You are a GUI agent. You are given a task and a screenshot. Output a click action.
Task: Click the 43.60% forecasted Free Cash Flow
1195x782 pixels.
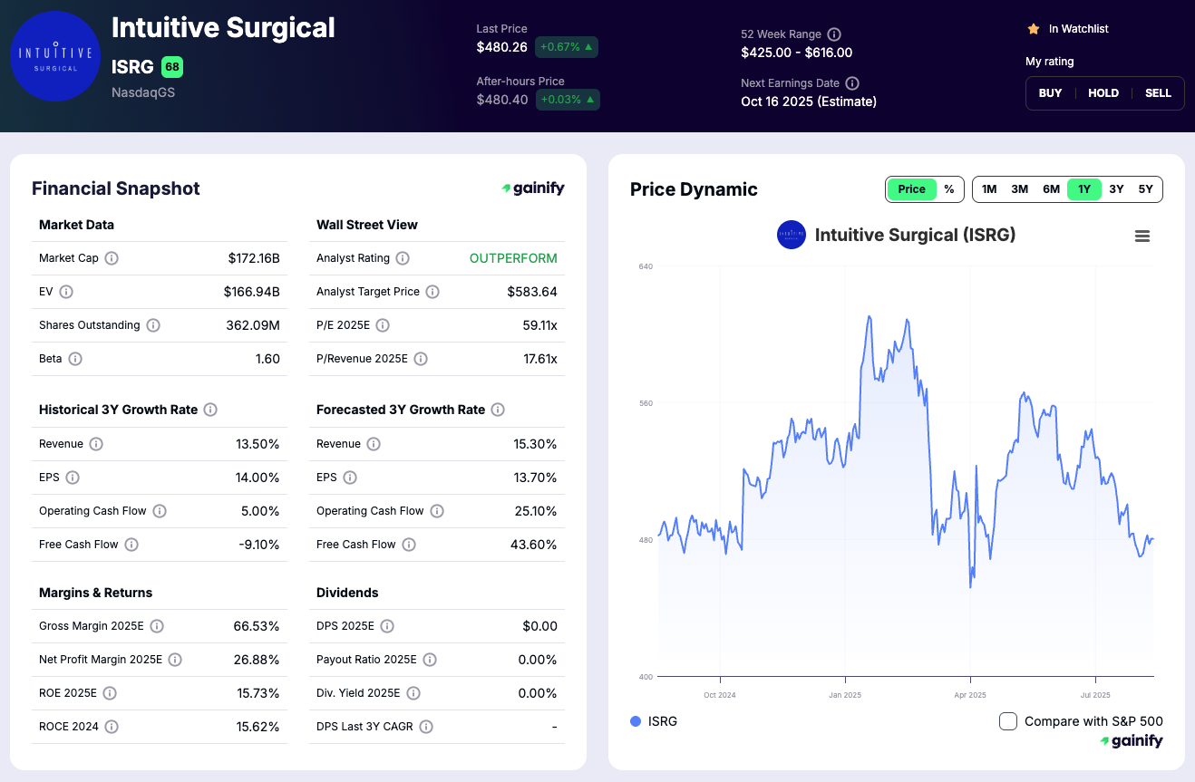tap(534, 545)
